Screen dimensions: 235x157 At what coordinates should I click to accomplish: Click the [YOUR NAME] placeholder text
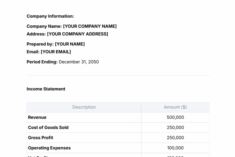click(70, 44)
